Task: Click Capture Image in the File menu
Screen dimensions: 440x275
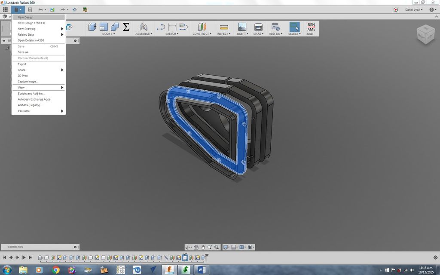Action: (27, 81)
